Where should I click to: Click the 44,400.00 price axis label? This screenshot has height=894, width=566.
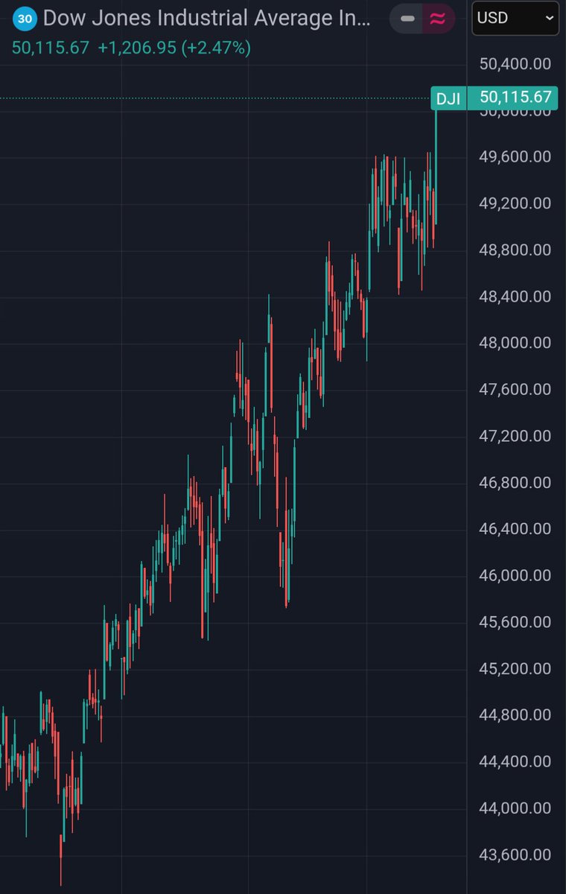pos(515,761)
